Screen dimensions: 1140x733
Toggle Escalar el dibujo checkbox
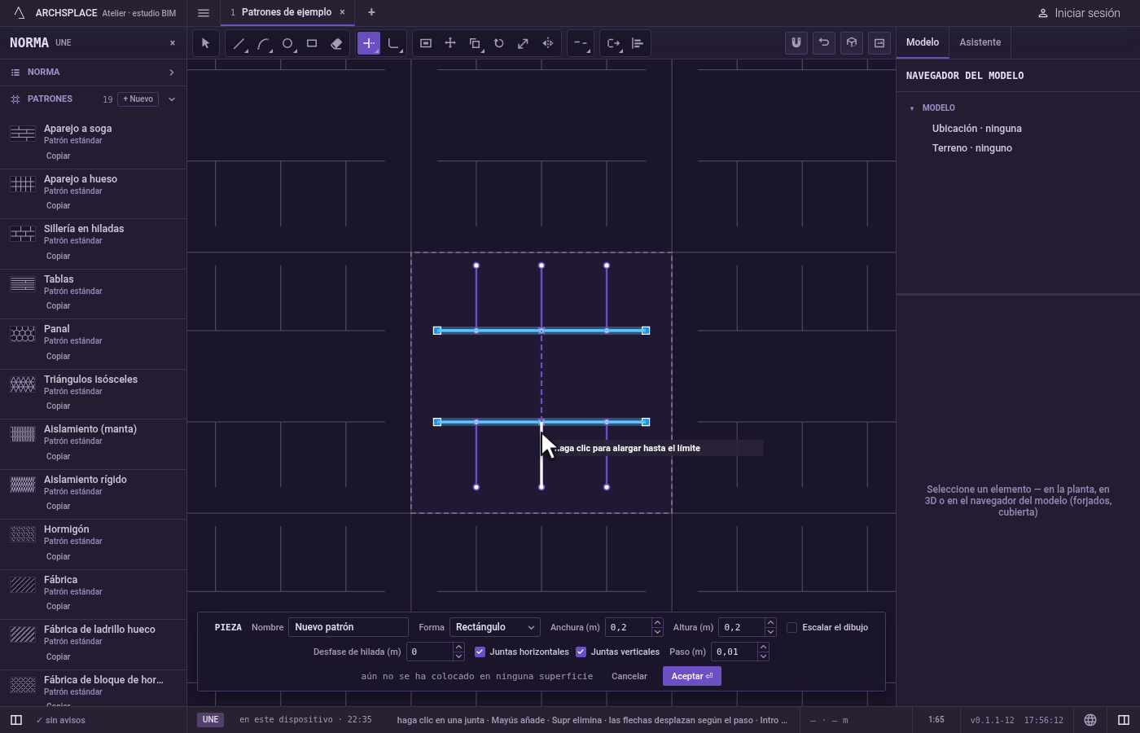(791, 627)
